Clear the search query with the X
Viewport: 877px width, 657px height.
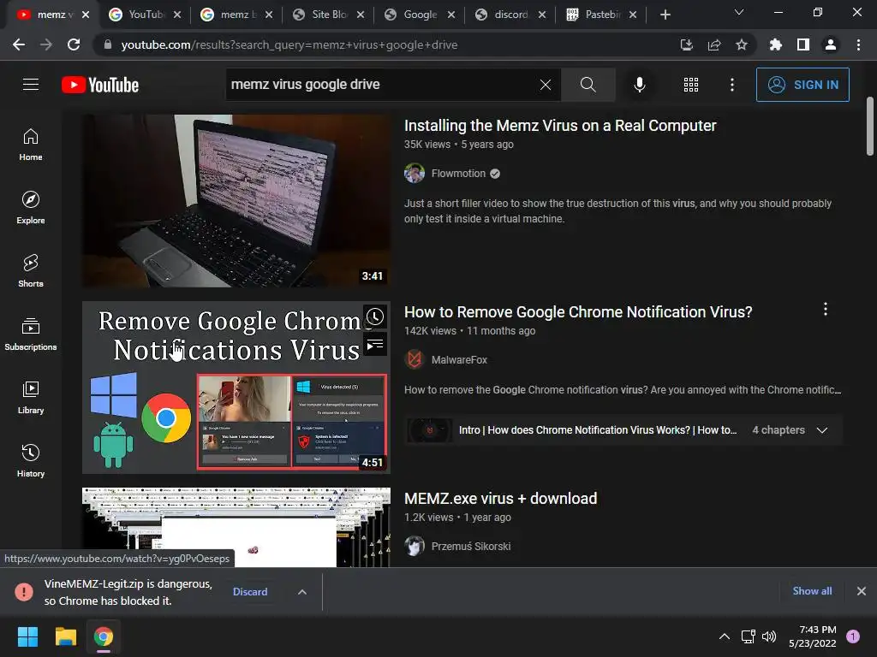point(546,85)
